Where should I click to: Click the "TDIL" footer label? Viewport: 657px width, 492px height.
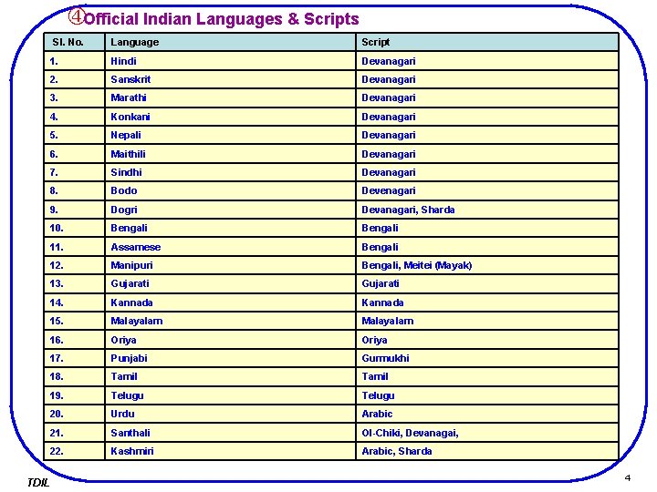[x=38, y=482]
